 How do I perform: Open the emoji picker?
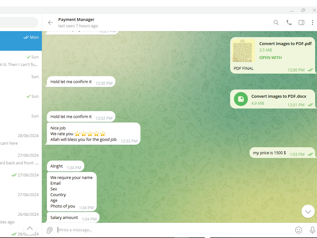pyautogui.click(x=298, y=230)
